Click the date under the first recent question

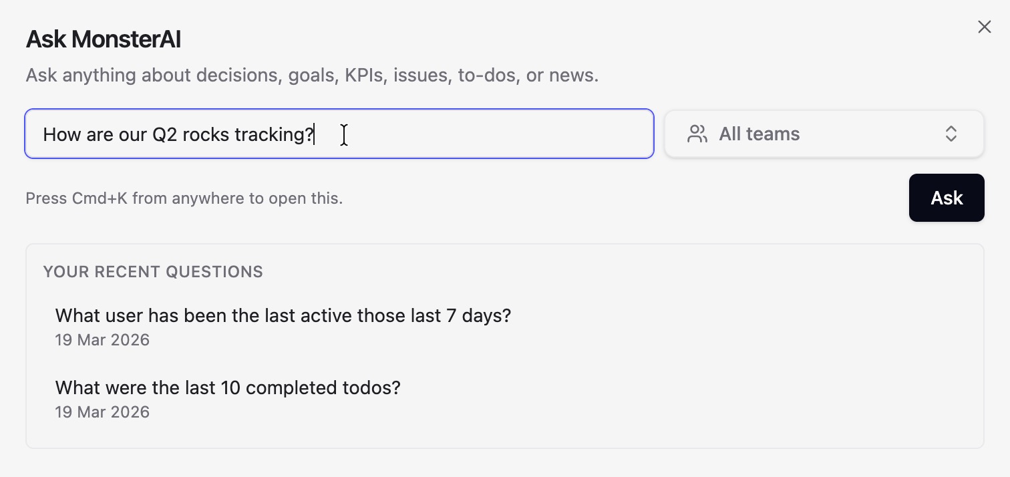tap(102, 340)
